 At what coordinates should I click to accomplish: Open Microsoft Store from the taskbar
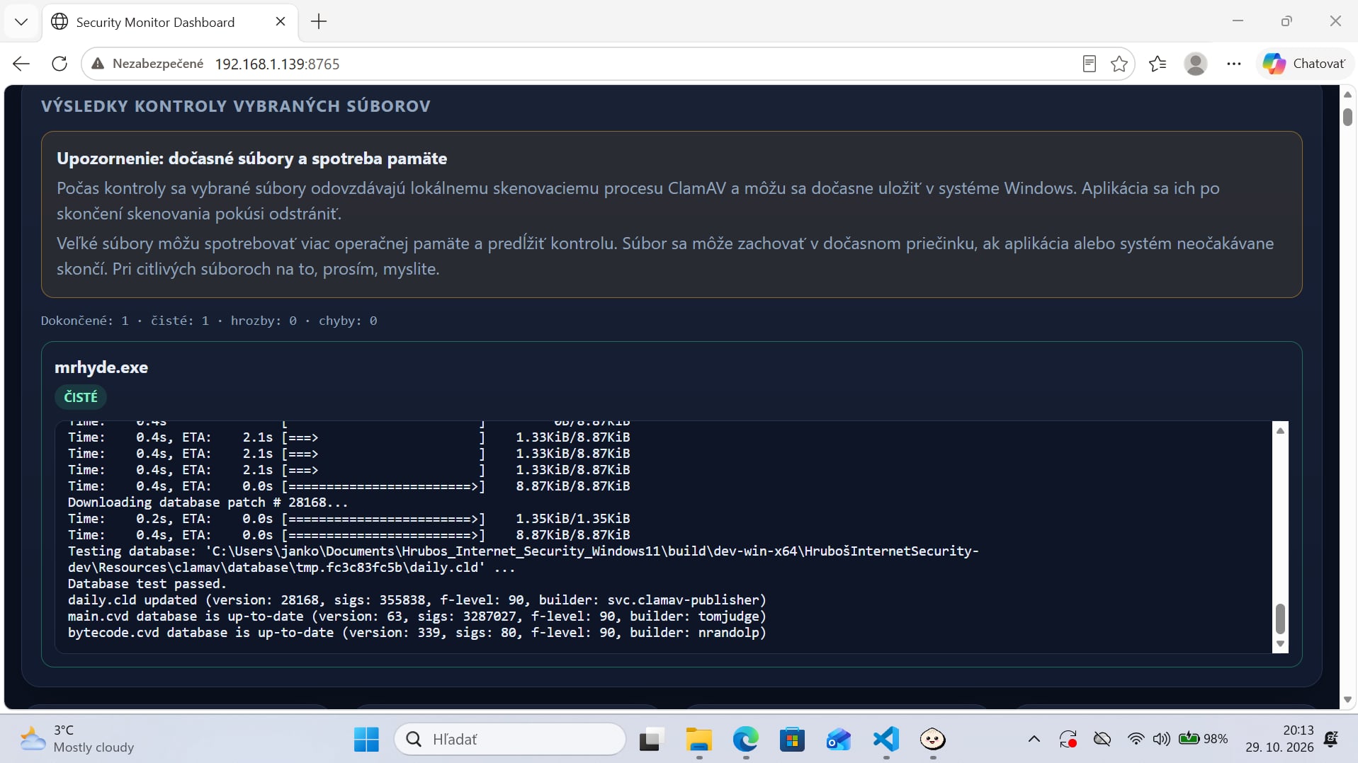tap(792, 740)
